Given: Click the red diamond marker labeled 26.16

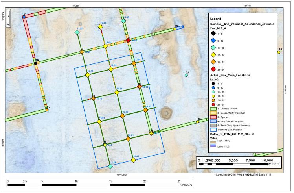Looking at the screenshot, I should point(128,40).
